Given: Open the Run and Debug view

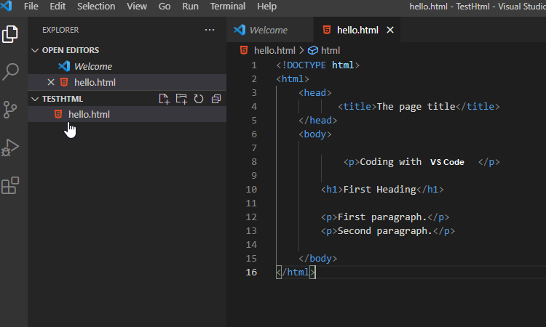Looking at the screenshot, I should (10, 148).
